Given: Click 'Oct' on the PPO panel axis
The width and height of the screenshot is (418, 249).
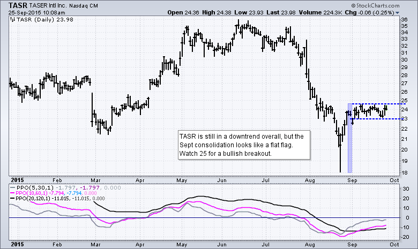Looking at the screenshot, I should pyautogui.click(x=394, y=245).
